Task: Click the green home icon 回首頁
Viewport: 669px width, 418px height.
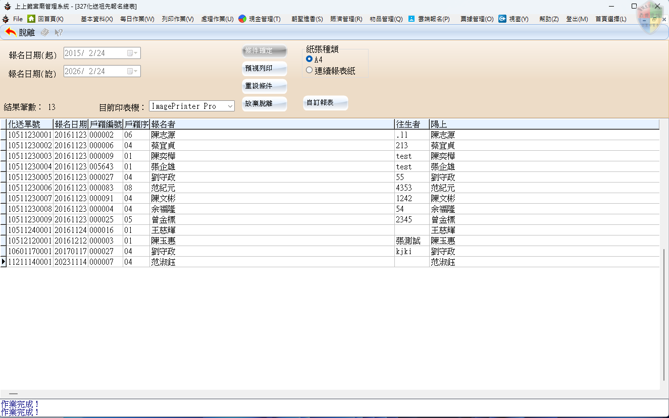Action: [x=31, y=19]
